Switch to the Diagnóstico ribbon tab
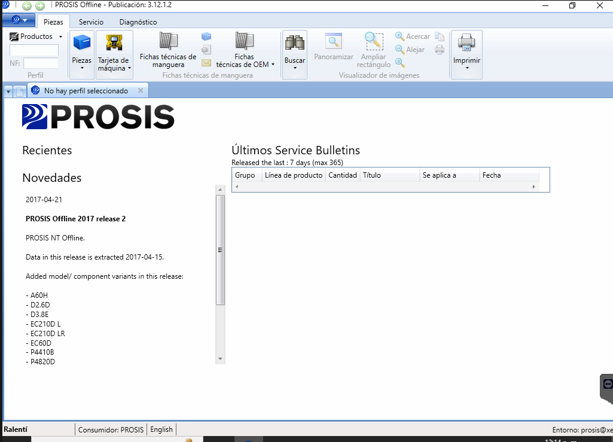This screenshot has height=442, width=613. [x=138, y=22]
